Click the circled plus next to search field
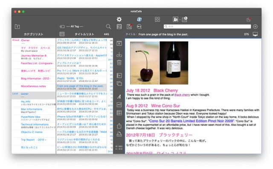273x169 pixels. click(x=255, y=26)
